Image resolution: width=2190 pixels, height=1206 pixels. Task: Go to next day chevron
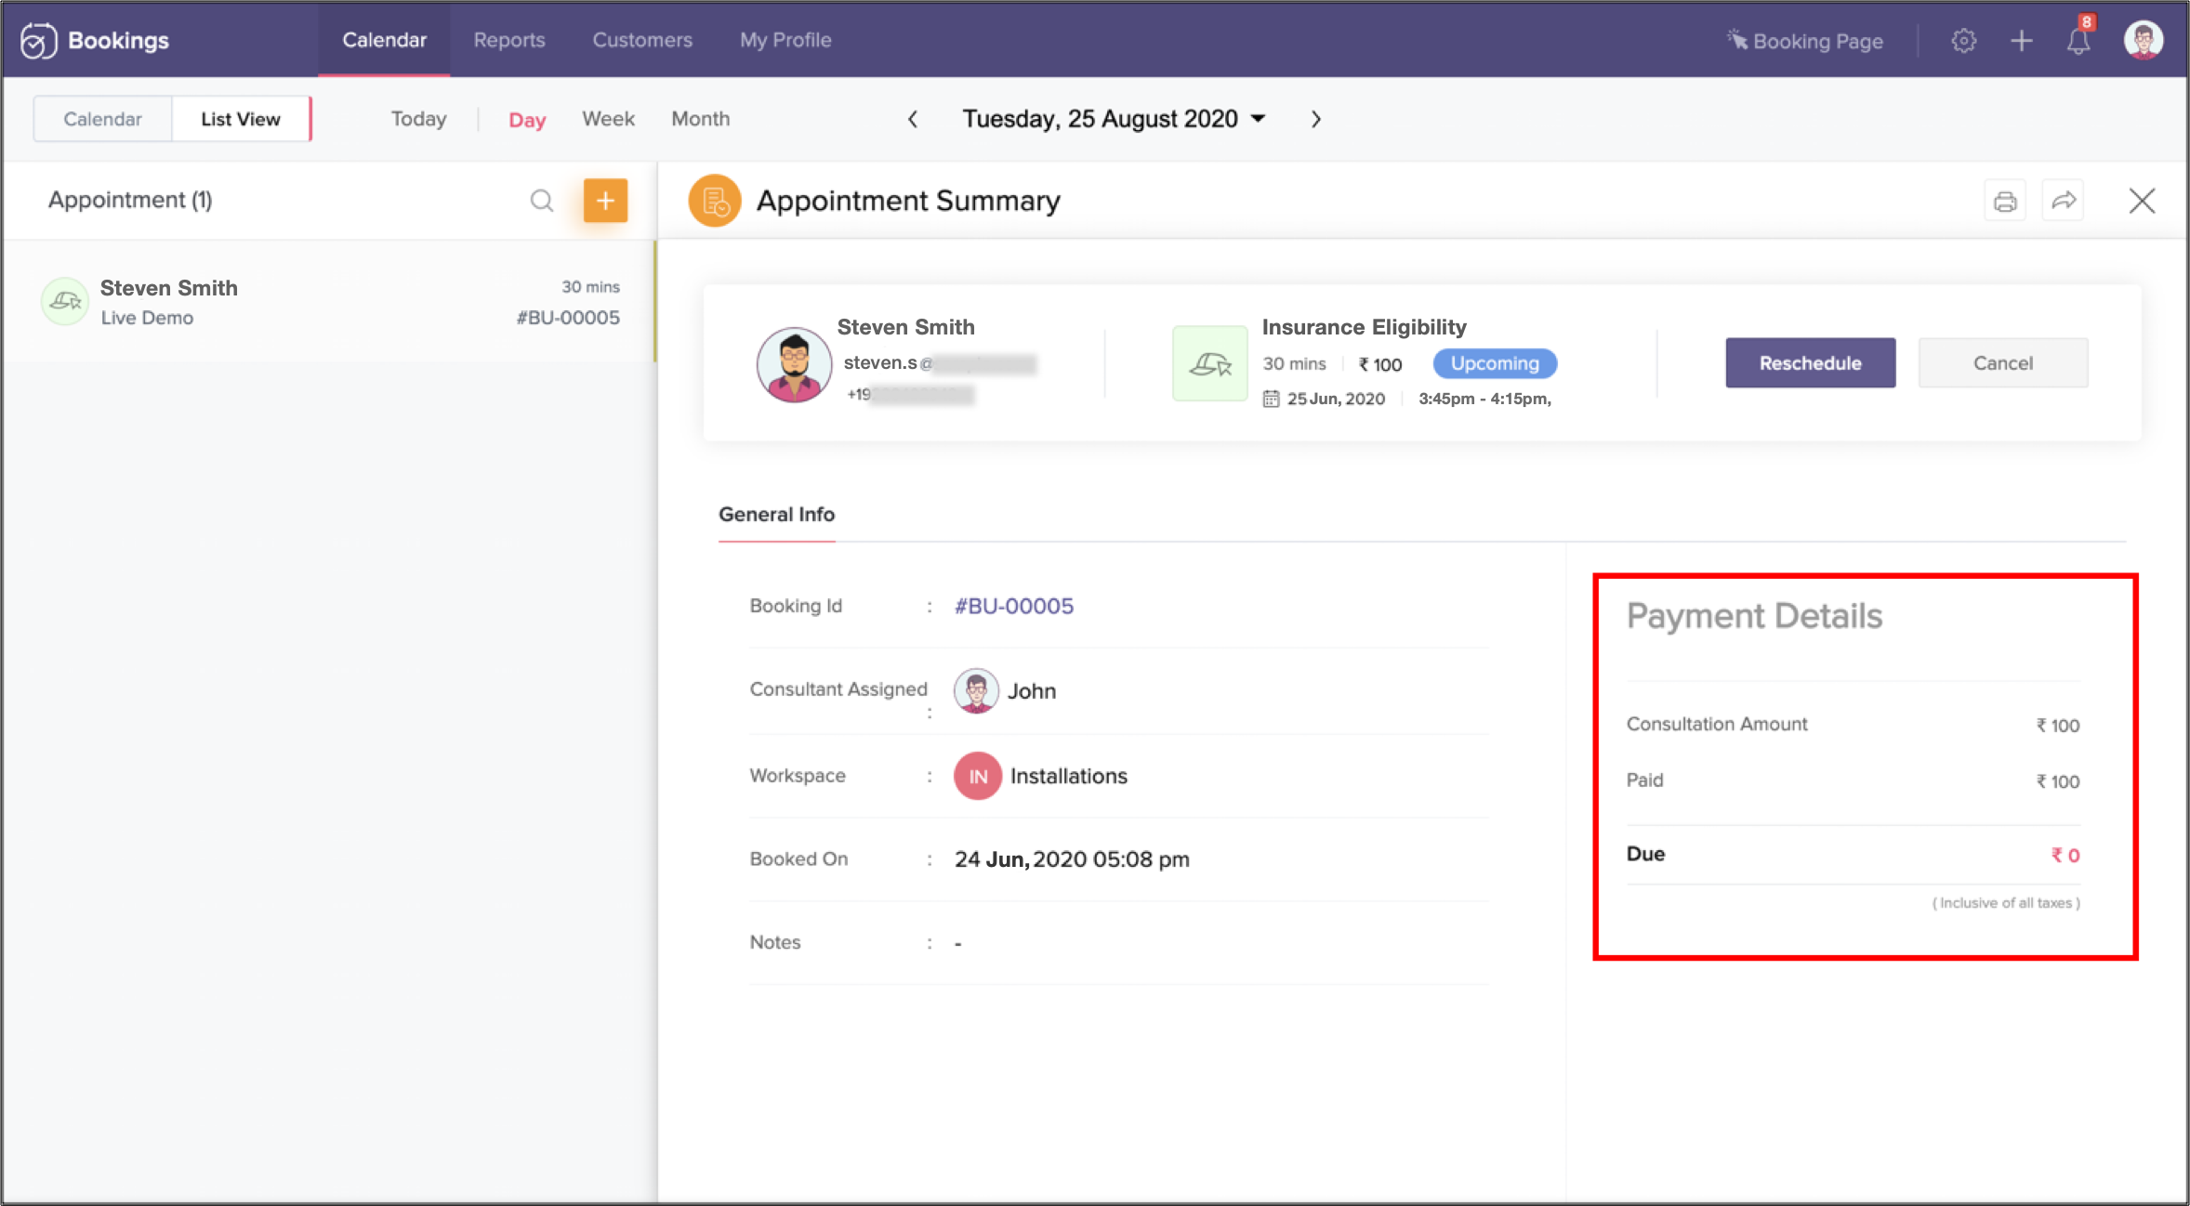[x=1315, y=119]
